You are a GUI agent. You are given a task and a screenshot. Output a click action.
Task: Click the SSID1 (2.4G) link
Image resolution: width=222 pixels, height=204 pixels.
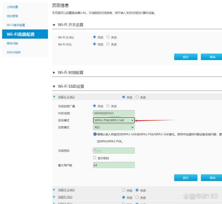[x=66, y=97]
